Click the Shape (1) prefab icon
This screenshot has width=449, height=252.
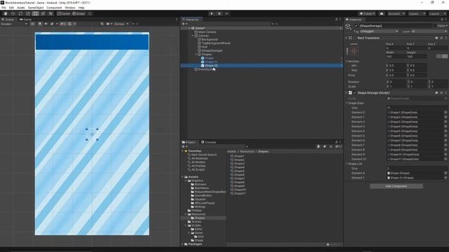click(203, 62)
